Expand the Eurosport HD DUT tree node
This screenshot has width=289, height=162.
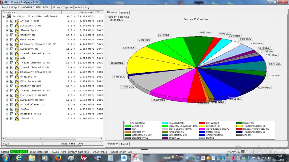(x=8, y=100)
